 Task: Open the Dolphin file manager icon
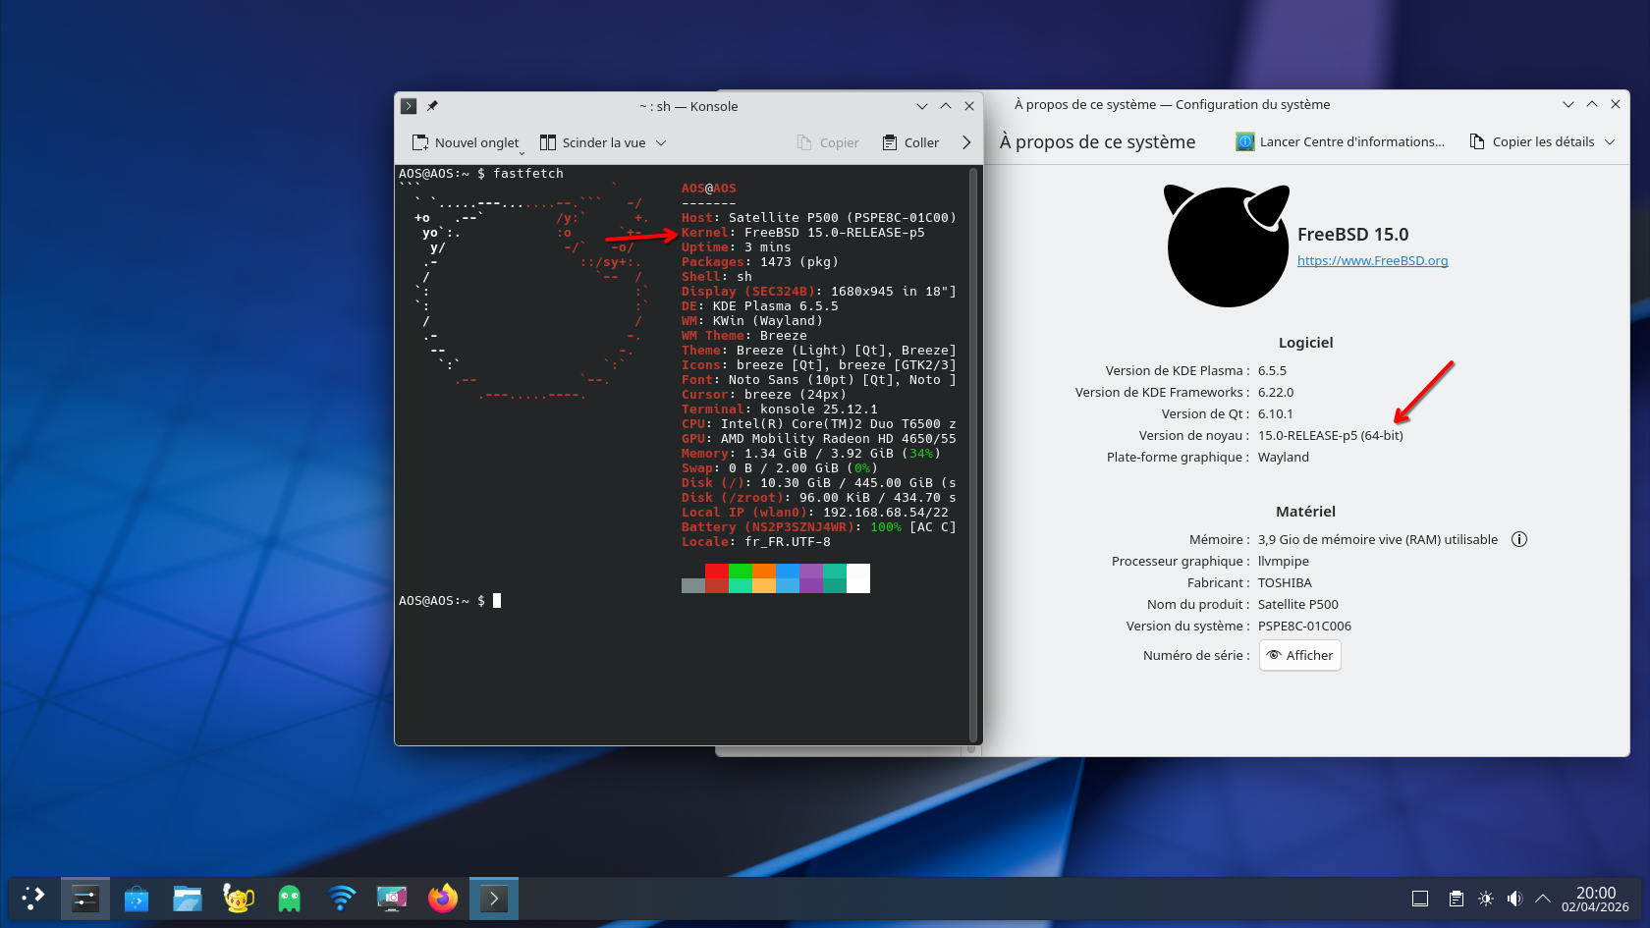(188, 898)
